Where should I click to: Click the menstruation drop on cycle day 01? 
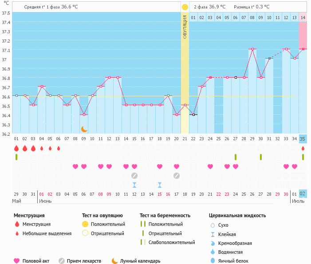pyautogui.click(x=16, y=148)
